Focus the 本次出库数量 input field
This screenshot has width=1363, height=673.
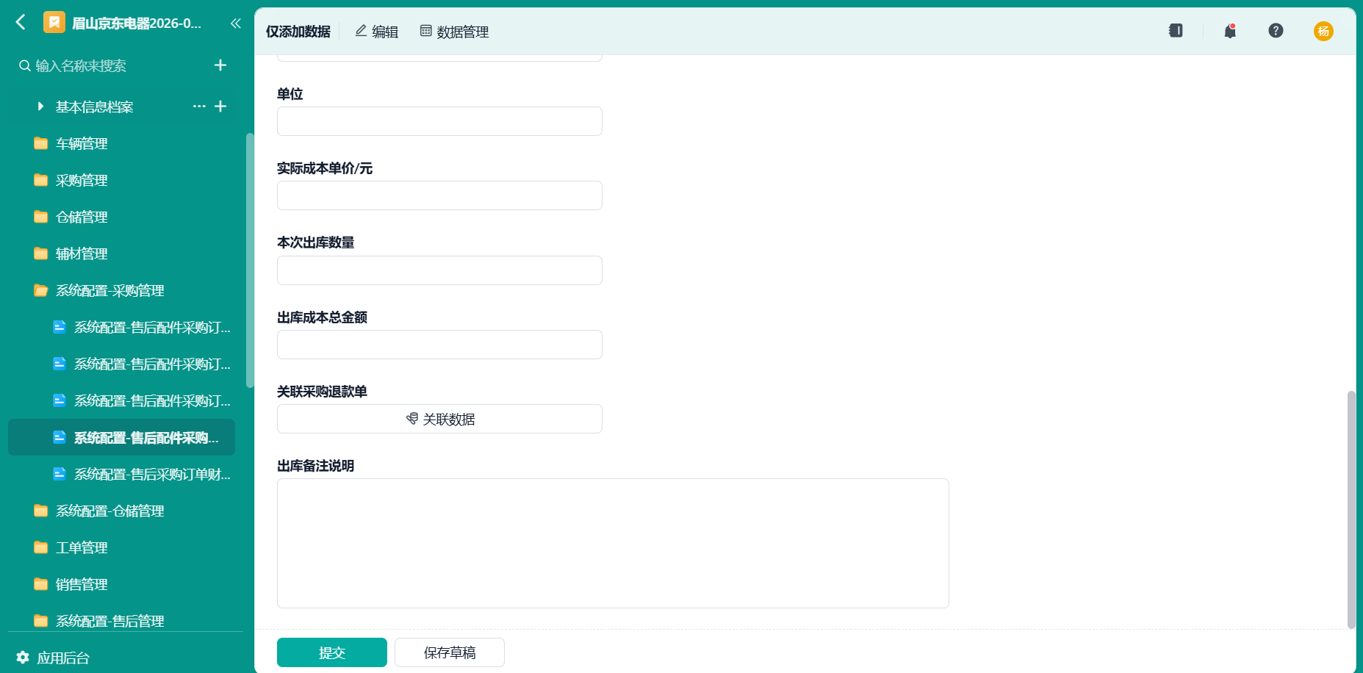(x=439, y=270)
